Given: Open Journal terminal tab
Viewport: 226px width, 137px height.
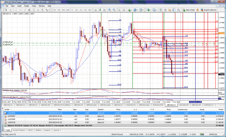Looking at the screenshot, I should pyautogui.click(x=56, y=130).
